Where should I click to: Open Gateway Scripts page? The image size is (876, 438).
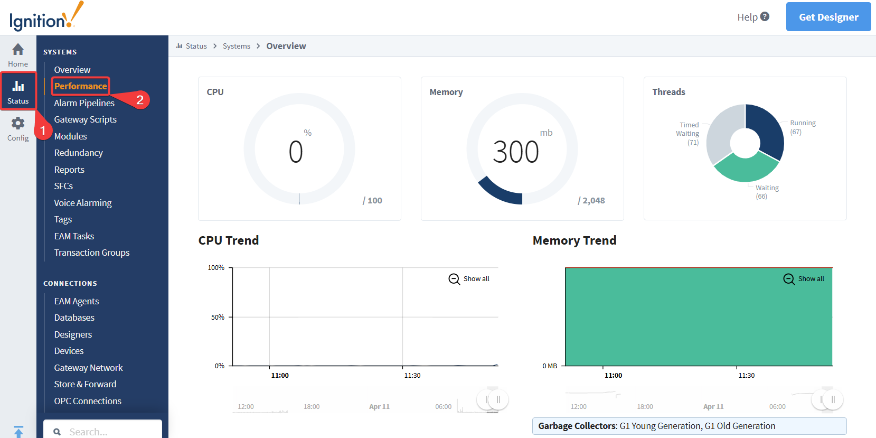point(85,119)
